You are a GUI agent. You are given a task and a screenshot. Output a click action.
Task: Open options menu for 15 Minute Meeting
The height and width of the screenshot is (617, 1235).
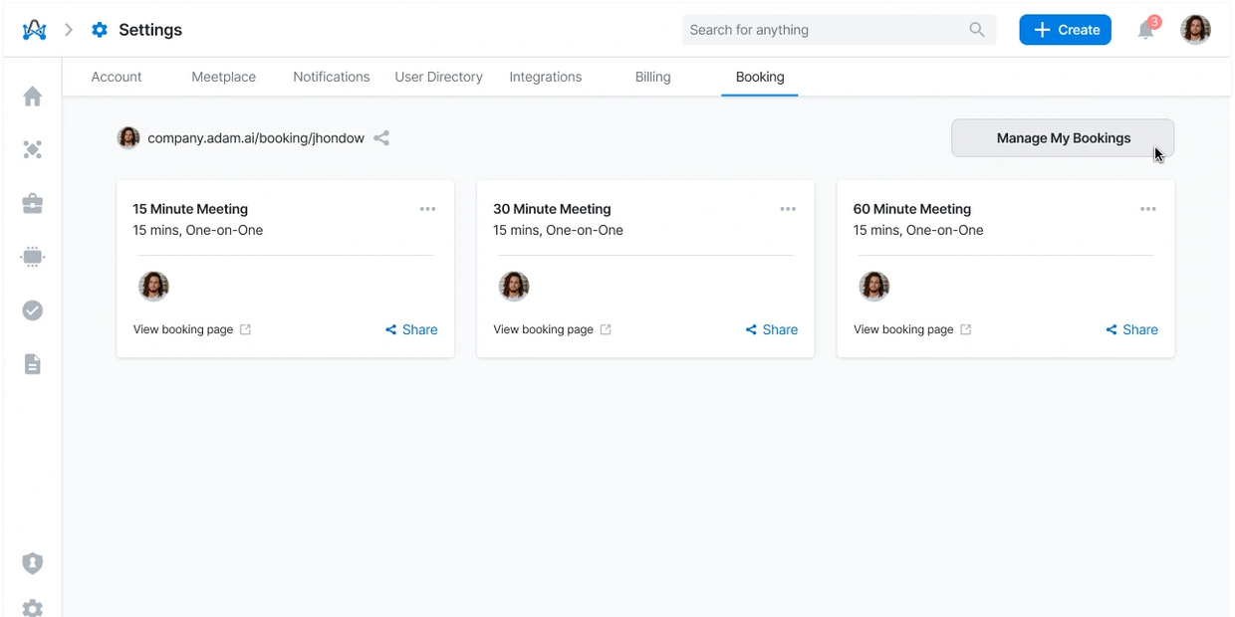[427, 209]
